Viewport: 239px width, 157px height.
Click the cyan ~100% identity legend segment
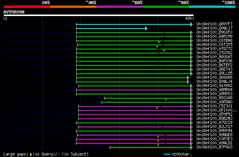212,7
